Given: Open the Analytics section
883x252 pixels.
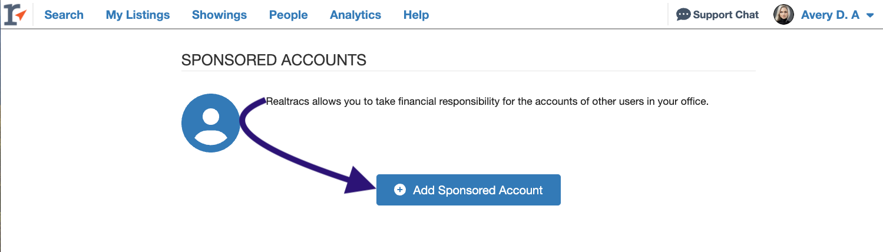Looking at the screenshot, I should click(355, 15).
